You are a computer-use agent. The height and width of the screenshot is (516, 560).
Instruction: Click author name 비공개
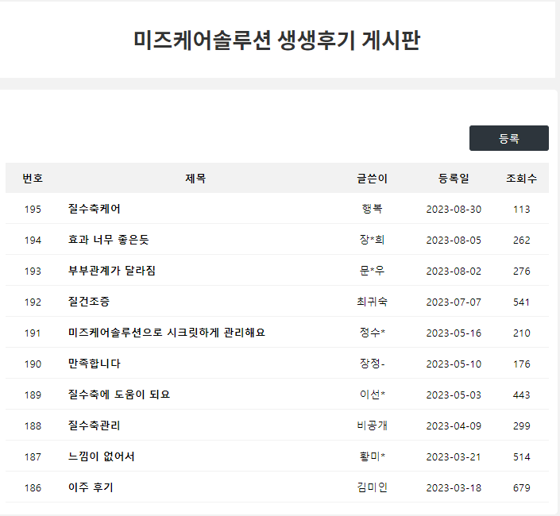[x=373, y=426]
